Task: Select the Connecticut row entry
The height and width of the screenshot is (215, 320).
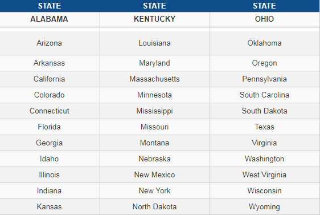Action: [x=49, y=111]
